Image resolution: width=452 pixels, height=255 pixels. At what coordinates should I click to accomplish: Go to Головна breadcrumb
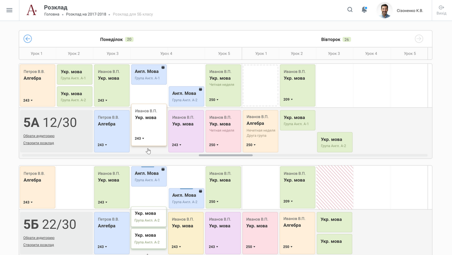(x=52, y=14)
